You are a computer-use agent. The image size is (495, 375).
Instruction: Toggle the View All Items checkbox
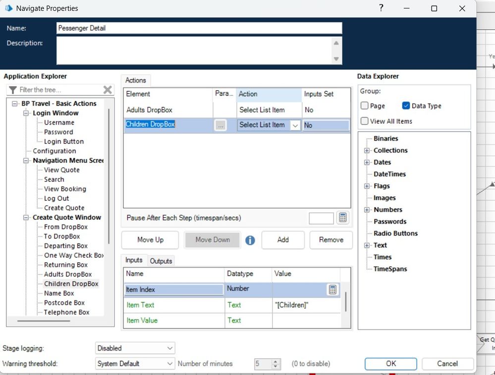click(365, 121)
